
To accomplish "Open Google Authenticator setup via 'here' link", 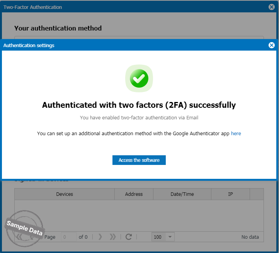I will (236, 133).
